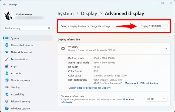The height and width of the screenshot is (112, 175).
Task: Open Display adapter properties for Display 1
Action: [90, 88]
